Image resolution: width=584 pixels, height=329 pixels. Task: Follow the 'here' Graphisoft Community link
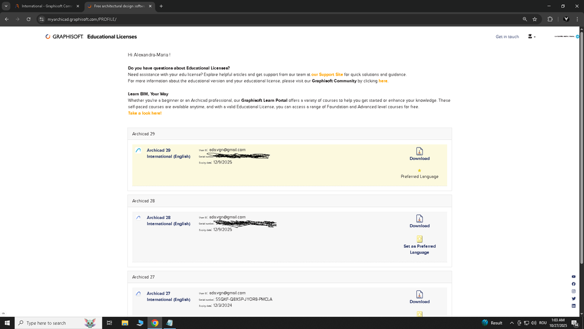383,81
